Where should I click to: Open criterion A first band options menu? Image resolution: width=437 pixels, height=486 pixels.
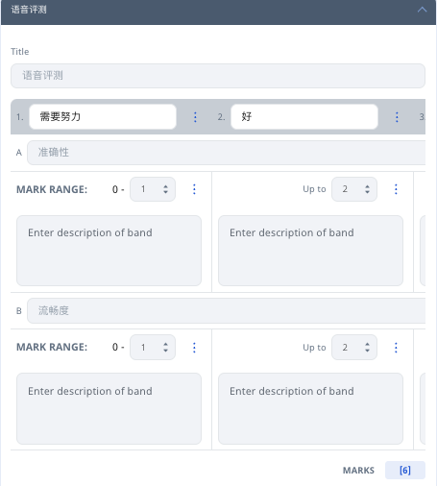(x=194, y=189)
